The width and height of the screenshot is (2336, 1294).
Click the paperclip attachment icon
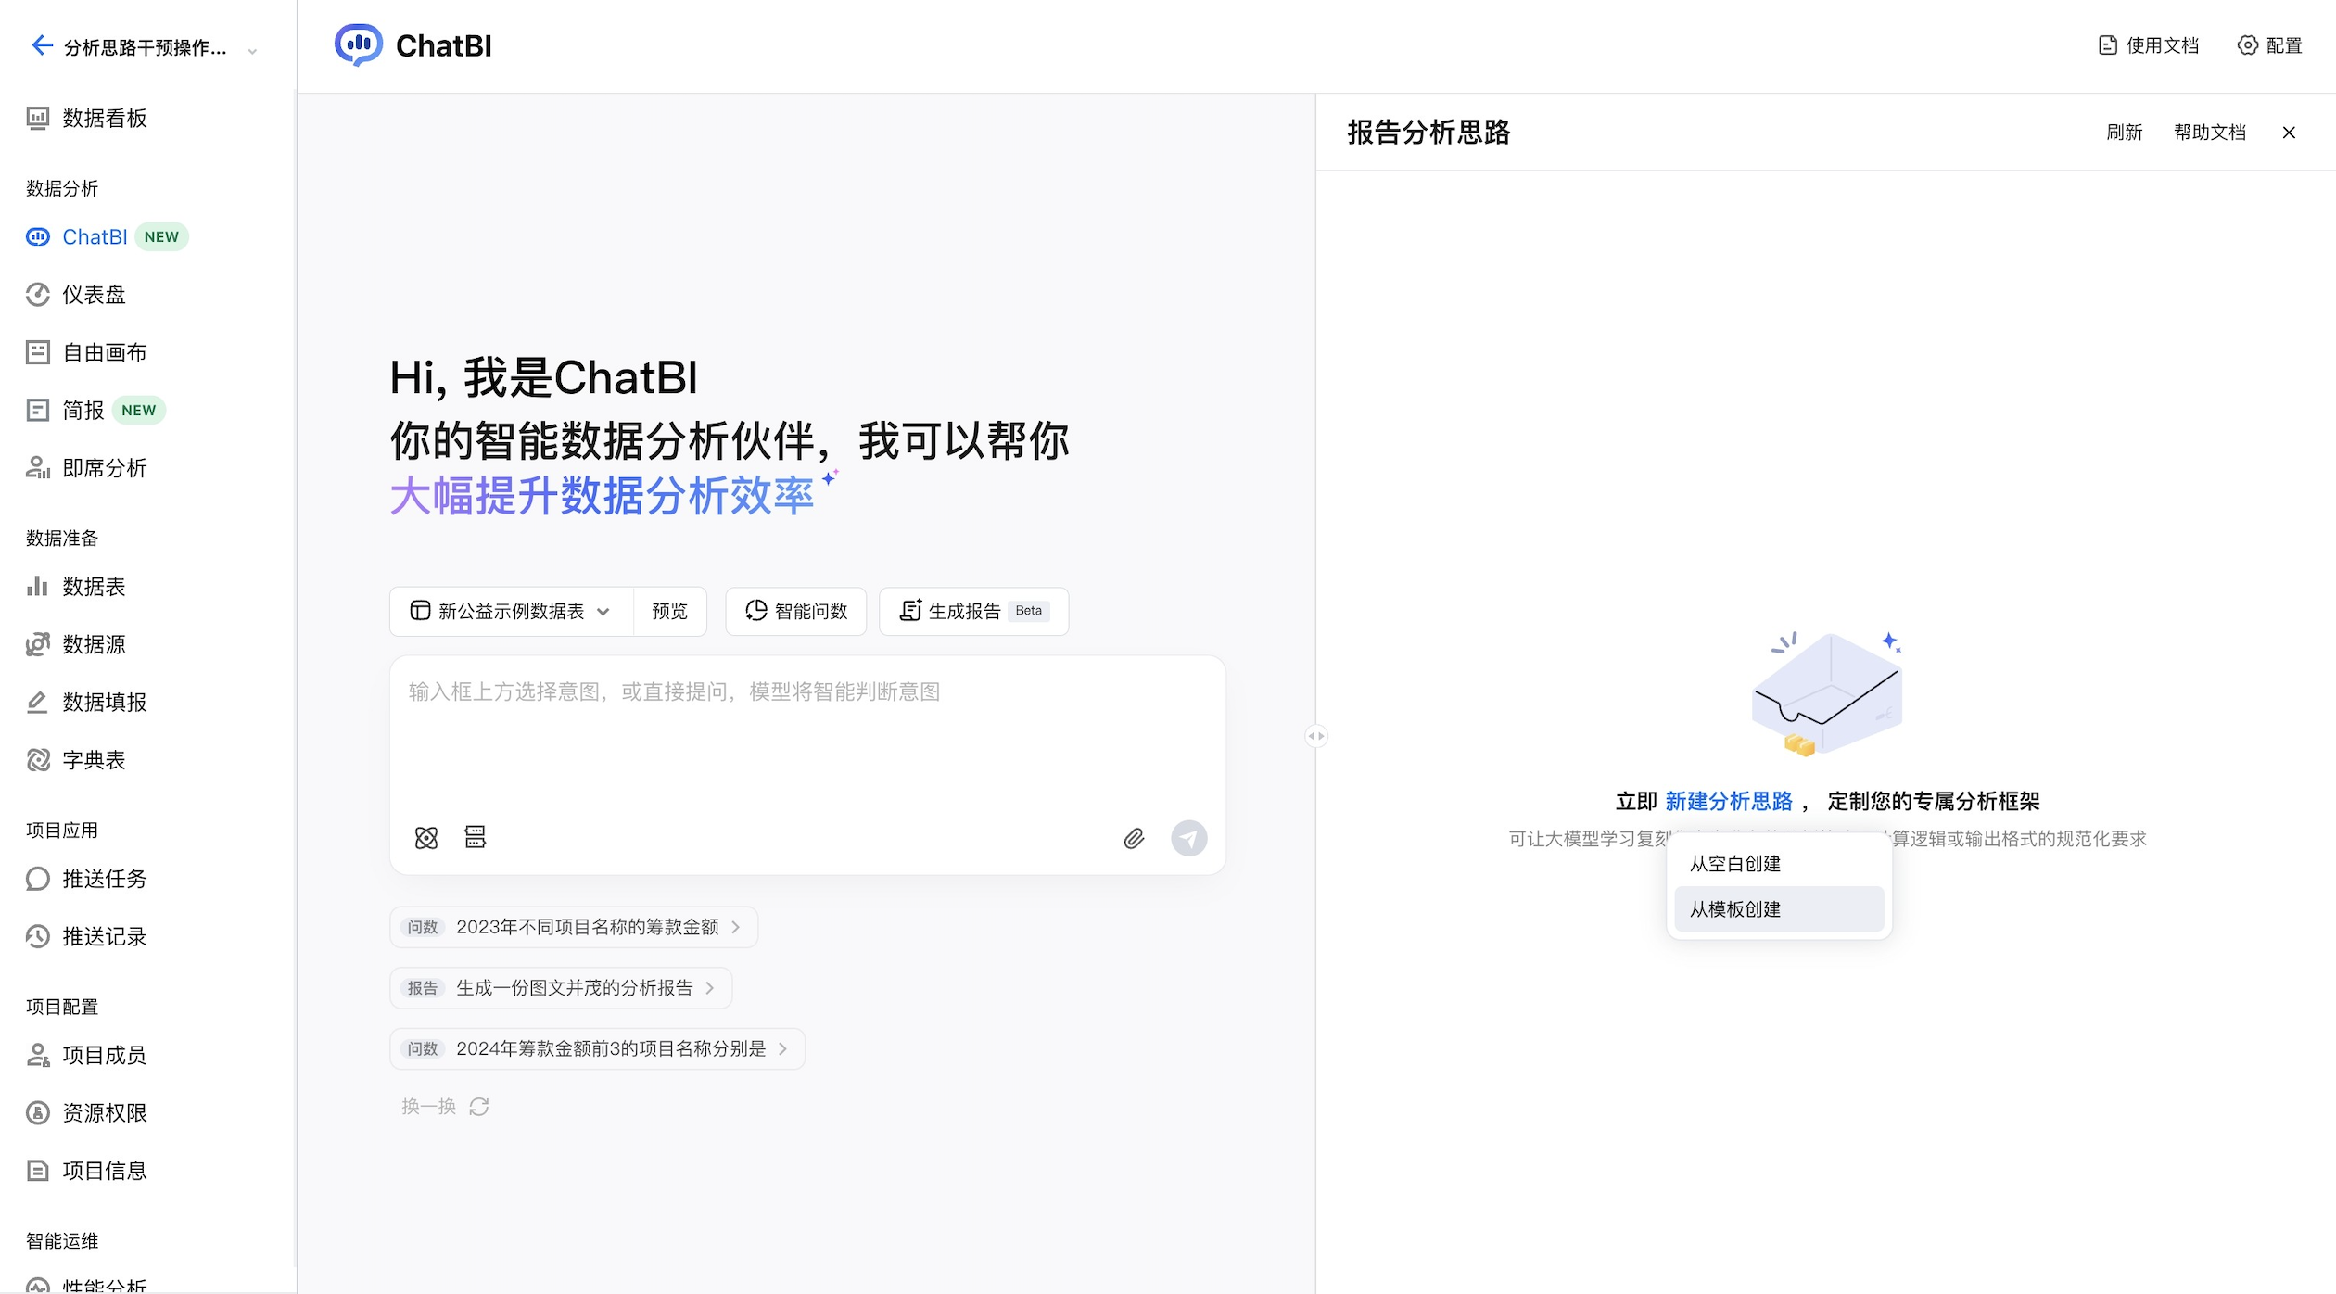tap(1134, 839)
